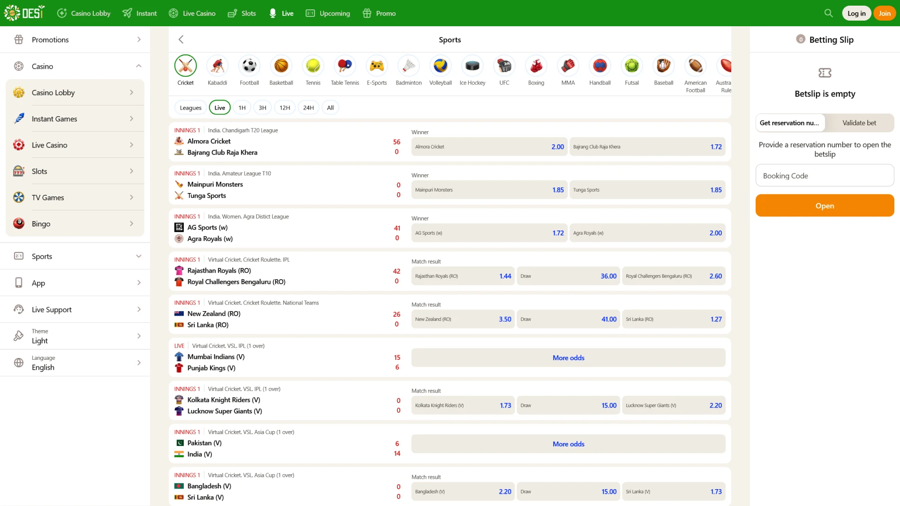Switch to the Validate bet tab

pos(859,123)
